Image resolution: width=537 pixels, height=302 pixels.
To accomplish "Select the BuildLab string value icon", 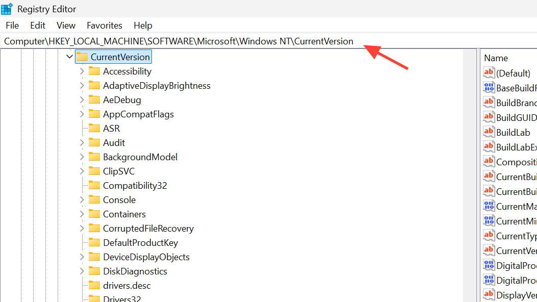I will 489,132.
